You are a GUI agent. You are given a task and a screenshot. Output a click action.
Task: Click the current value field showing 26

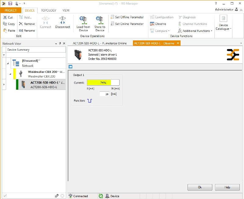click(x=104, y=94)
